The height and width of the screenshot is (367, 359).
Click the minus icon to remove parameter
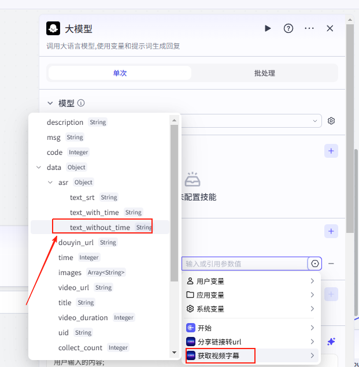pos(331,264)
